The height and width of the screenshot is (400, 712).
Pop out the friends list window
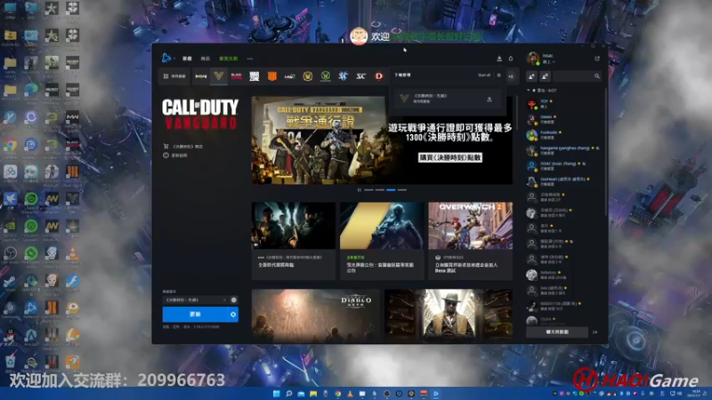click(x=597, y=59)
